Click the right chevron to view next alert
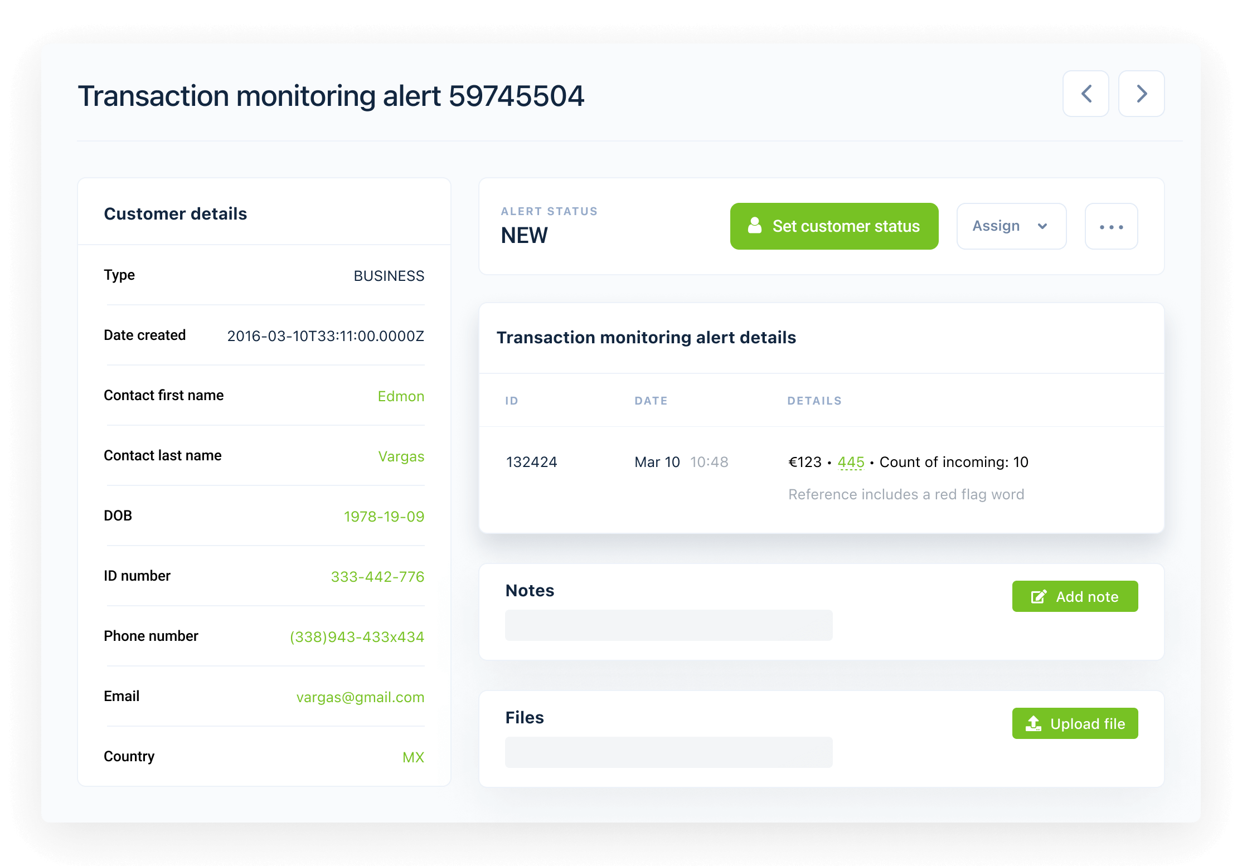The image size is (1242, 866). coord(1141,94)
